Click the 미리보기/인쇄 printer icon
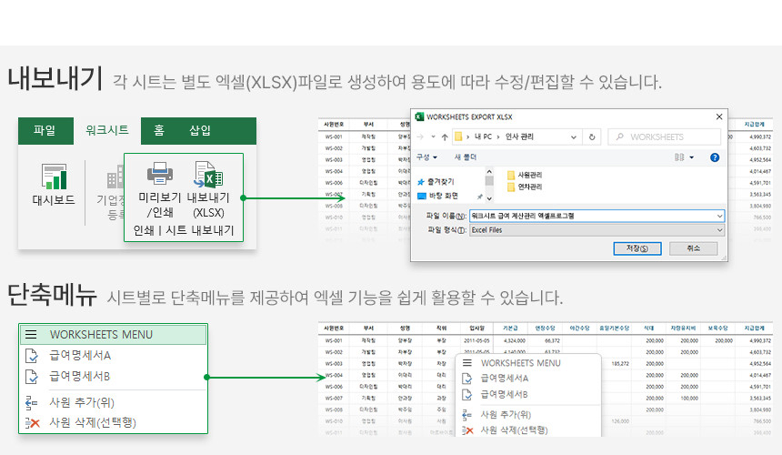Viewport: 782px width, 455px height. pyautogui.click(x=160, y=173)
